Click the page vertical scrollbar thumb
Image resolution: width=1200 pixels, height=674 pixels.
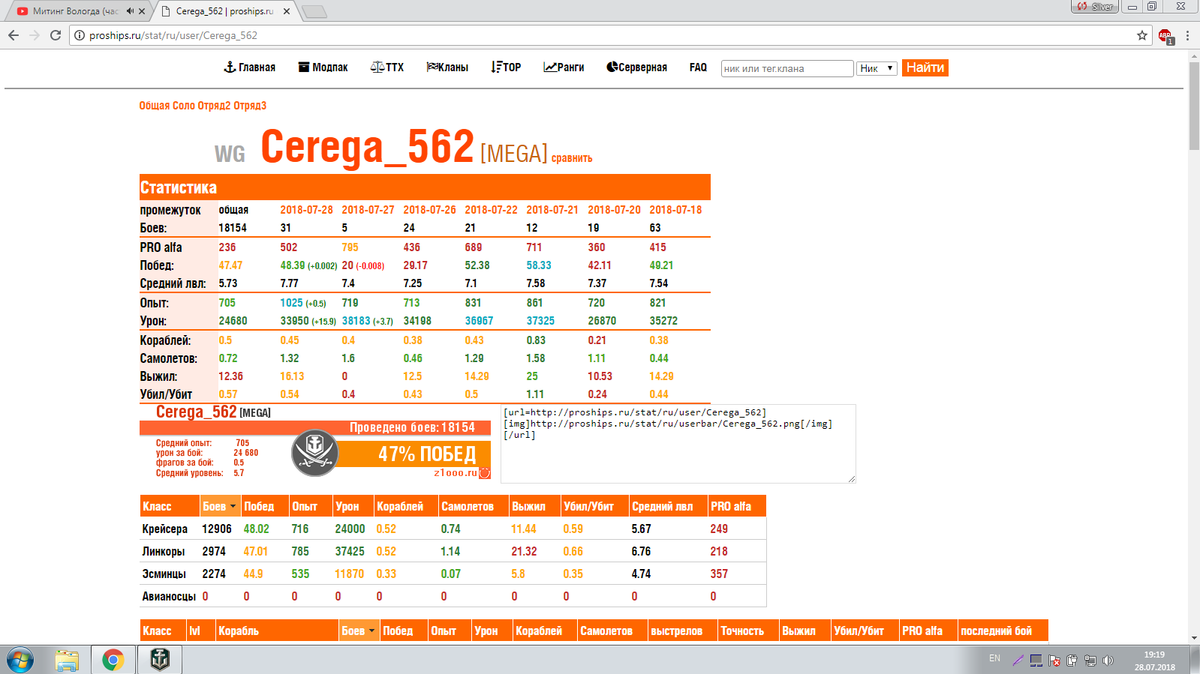click(1194, 105)
